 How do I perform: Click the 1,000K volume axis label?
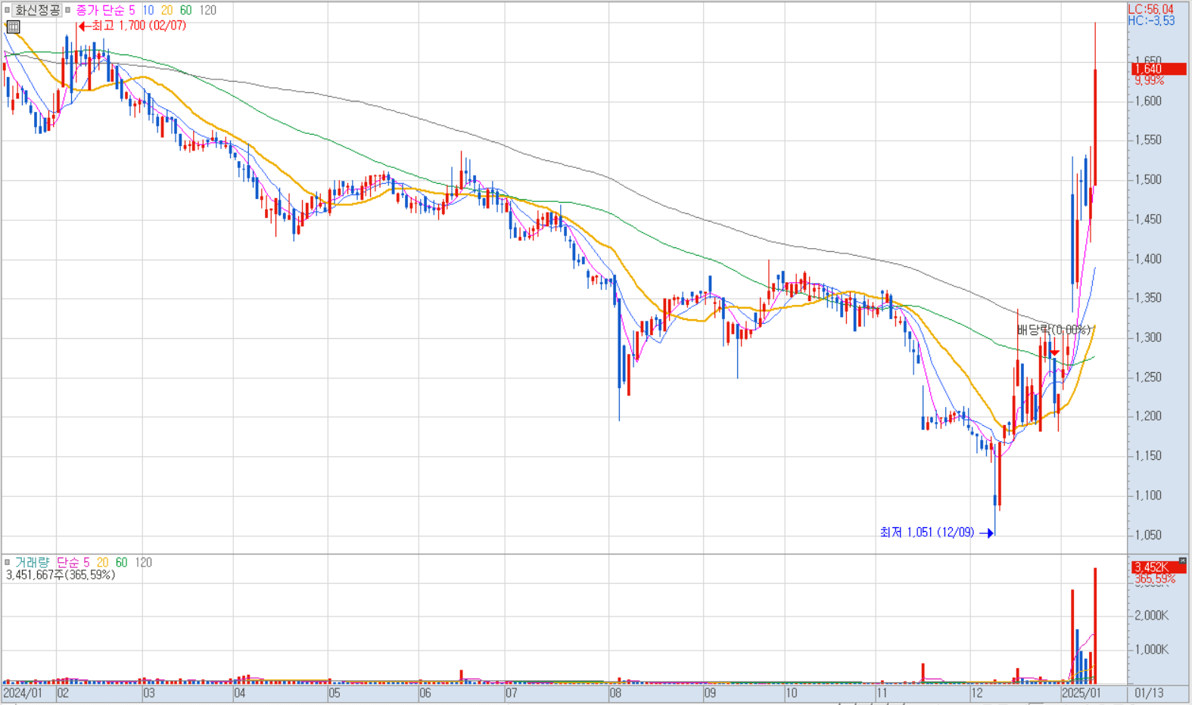[1151, 650]
